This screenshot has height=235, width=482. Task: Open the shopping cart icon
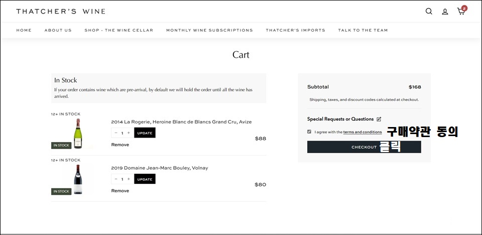(x=461, y=11)
